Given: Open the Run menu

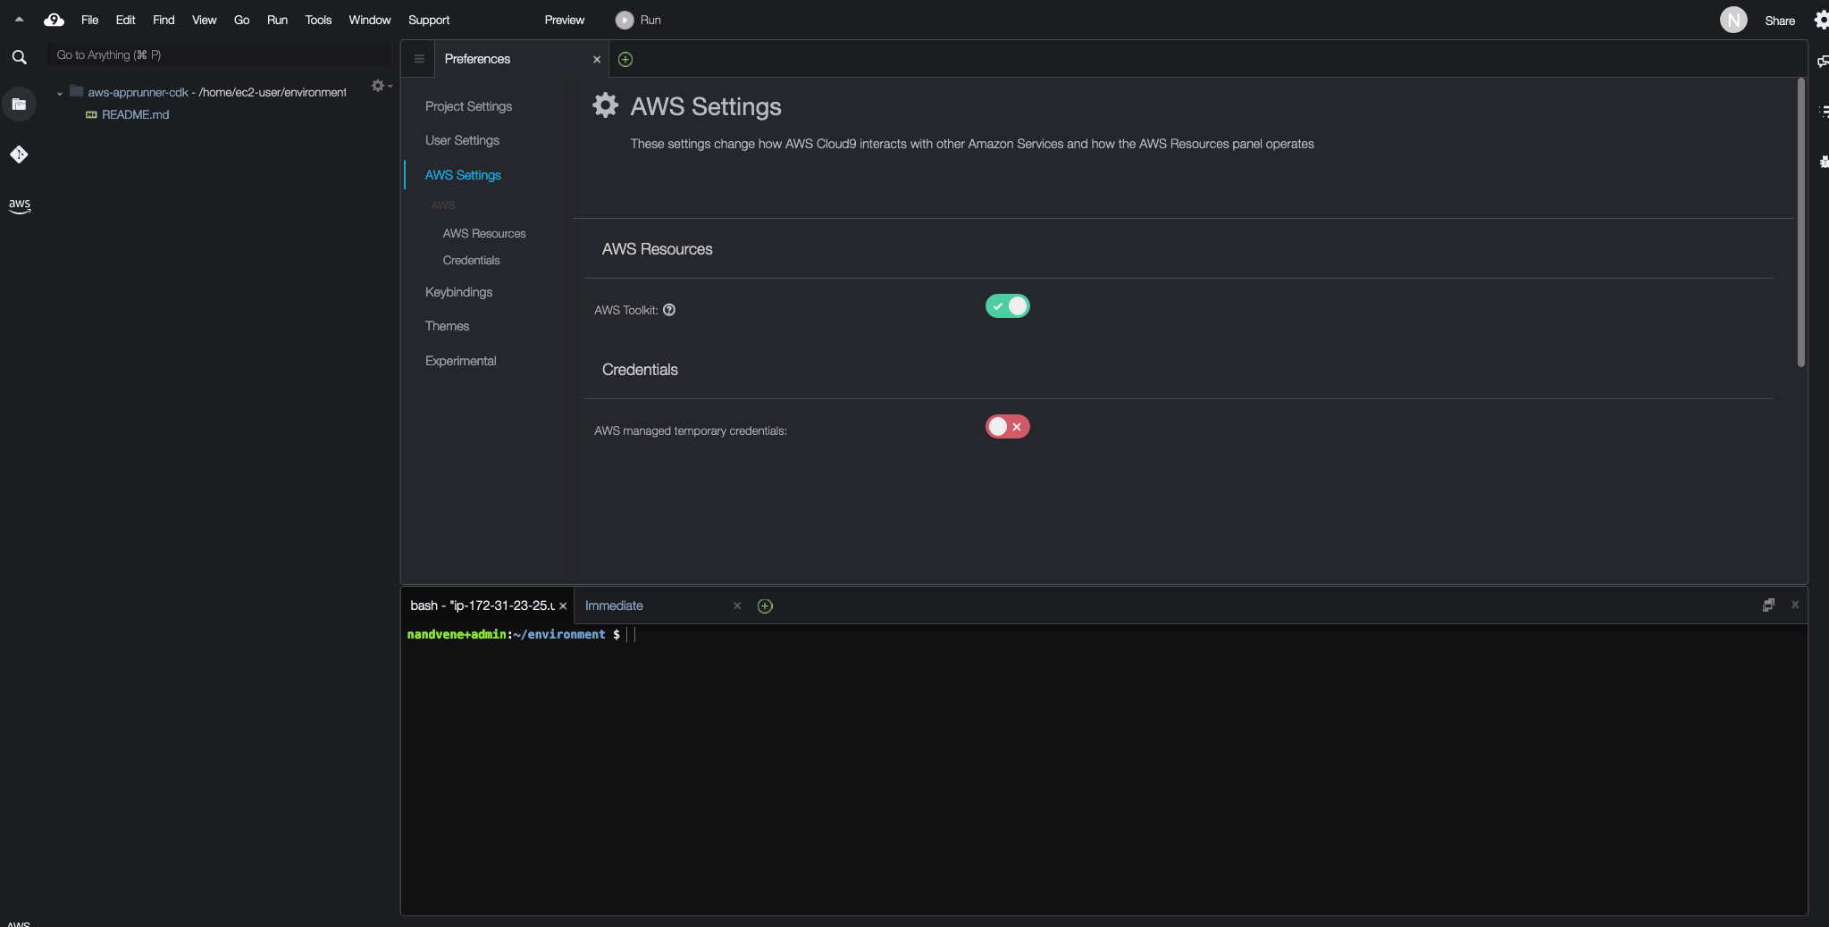Looking at the screenshot, I should (x=277, y=20).
